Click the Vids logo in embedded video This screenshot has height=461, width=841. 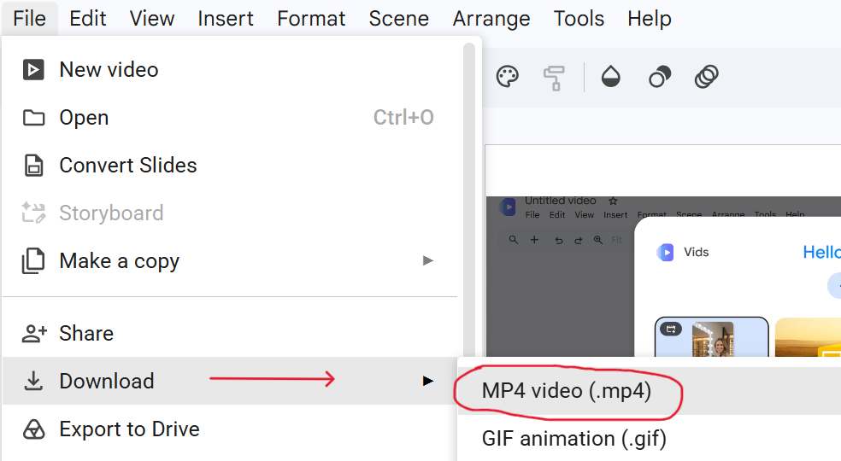tap(666, 252)
